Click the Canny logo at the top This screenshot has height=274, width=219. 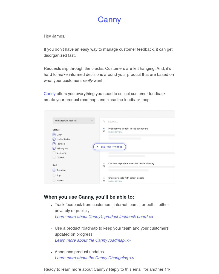(109, 20)
